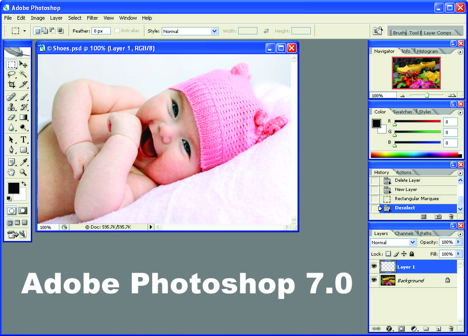The height and width of the screenshot is (336, 468).
Task: Toggle lock transparent pixels
Action: pos(388,254)
